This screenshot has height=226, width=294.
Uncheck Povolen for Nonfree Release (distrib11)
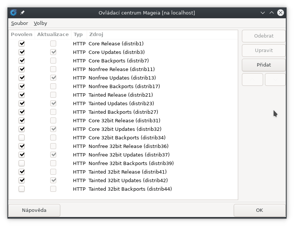click(x=22, y=69)
